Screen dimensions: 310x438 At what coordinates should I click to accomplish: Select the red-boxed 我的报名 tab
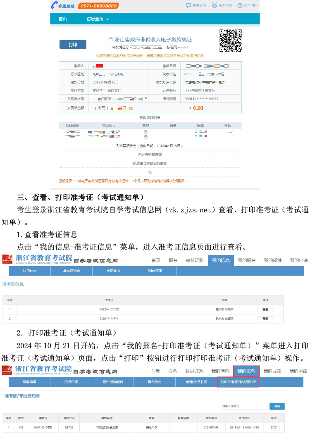(246, 371)
